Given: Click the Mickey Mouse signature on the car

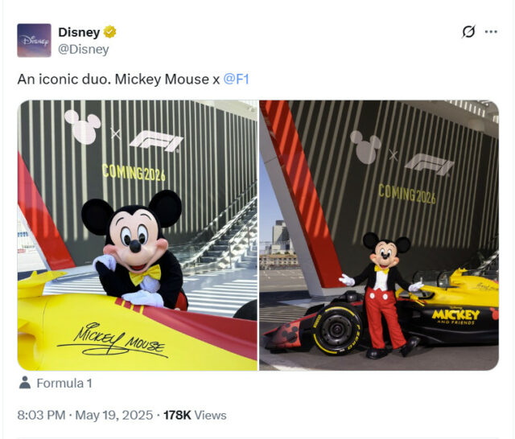Looking at the screenshot, I should (x=113, y=339).
